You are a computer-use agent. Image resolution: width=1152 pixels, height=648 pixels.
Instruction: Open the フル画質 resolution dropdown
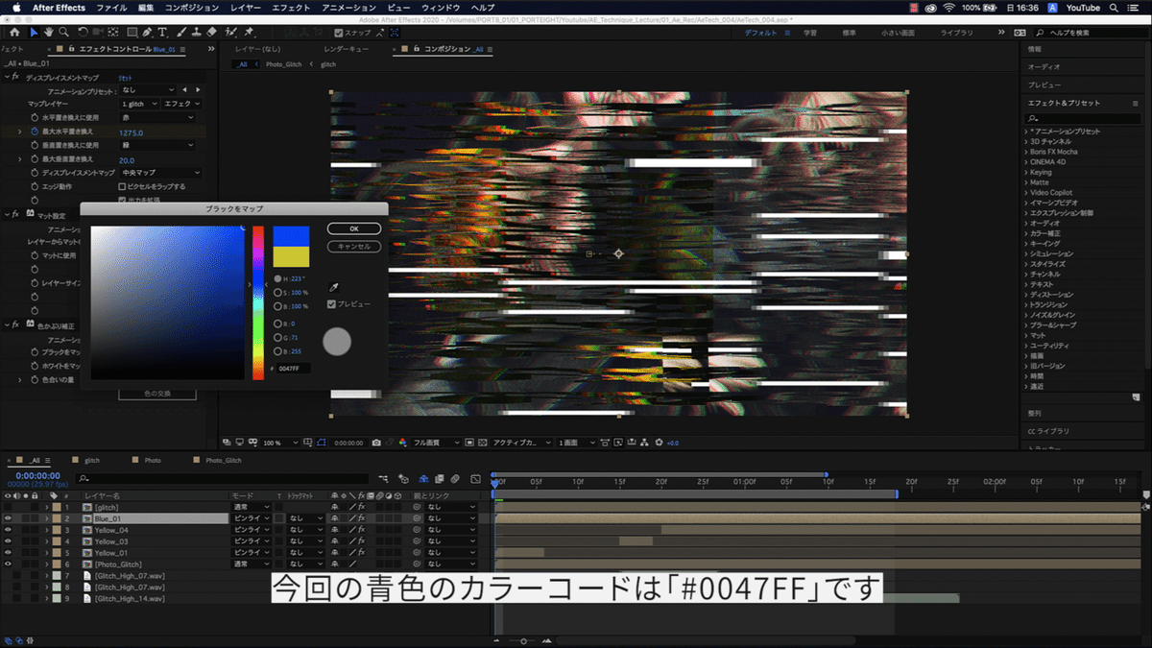[428, 443]
